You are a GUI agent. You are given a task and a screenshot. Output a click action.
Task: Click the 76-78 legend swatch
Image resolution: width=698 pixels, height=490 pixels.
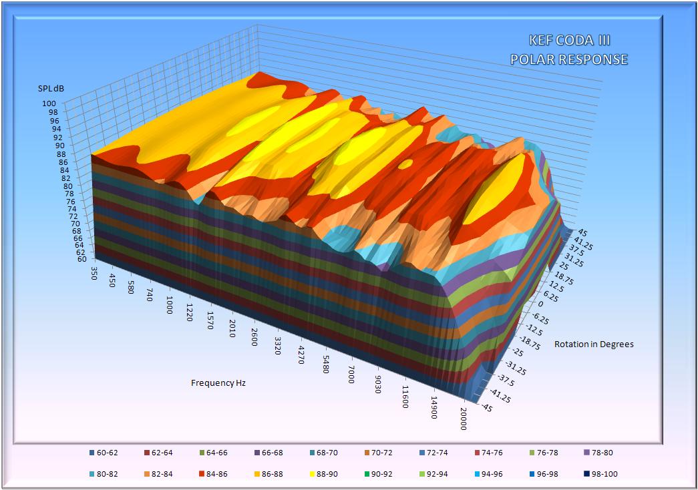pos(532,453)
